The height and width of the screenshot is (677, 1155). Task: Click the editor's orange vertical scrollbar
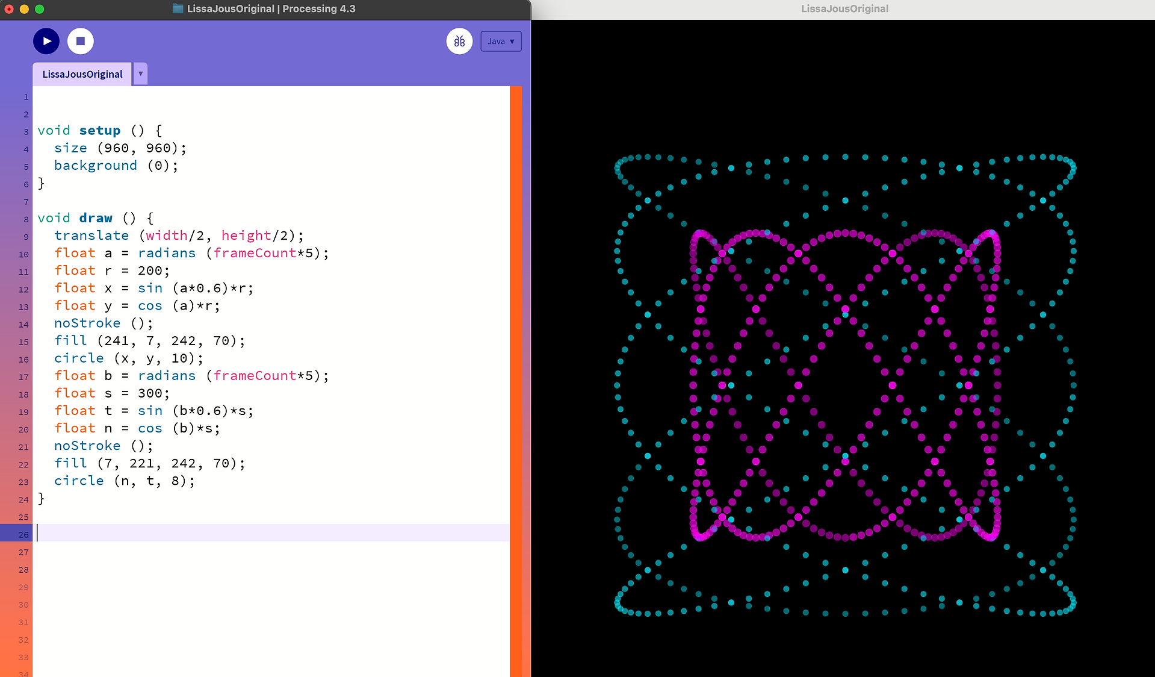(x=516, y=381)
